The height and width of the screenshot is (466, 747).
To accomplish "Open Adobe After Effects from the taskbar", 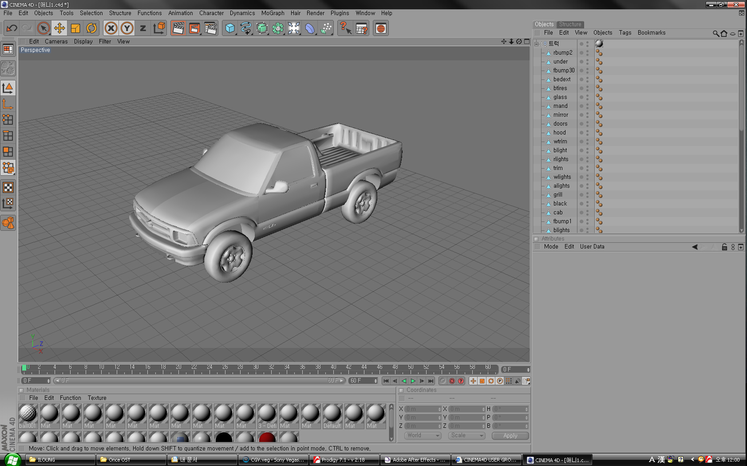I will pos(415,460).
